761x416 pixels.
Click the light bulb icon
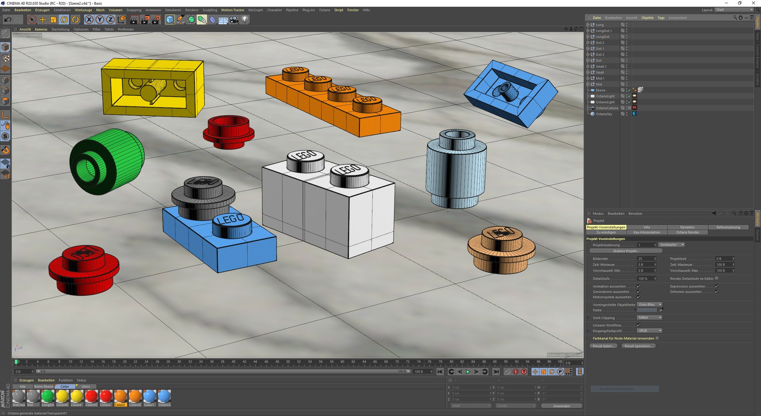[245, 19]
